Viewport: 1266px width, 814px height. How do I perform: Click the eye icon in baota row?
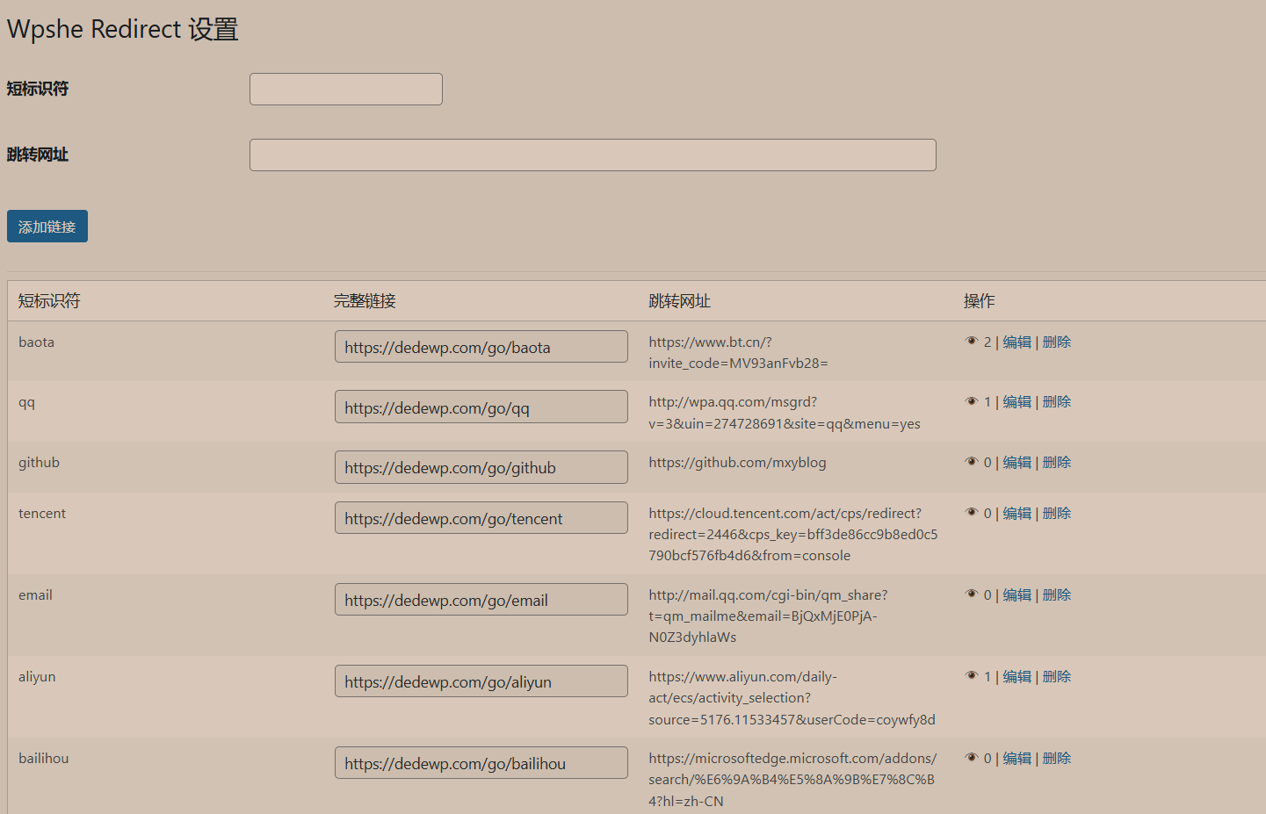(972, 342)
